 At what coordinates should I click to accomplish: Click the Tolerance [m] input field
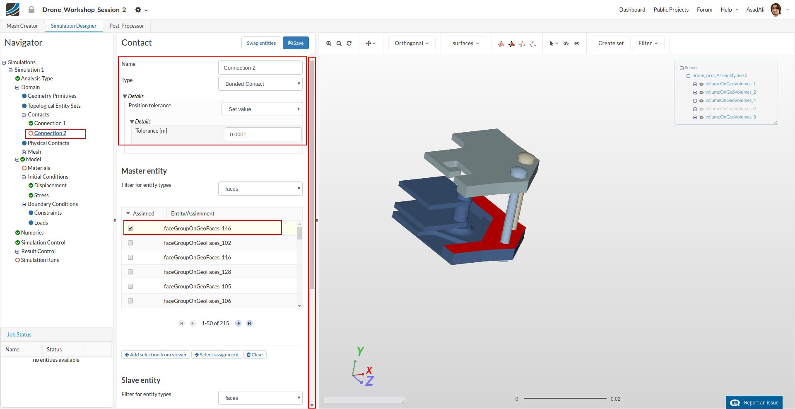263,134
